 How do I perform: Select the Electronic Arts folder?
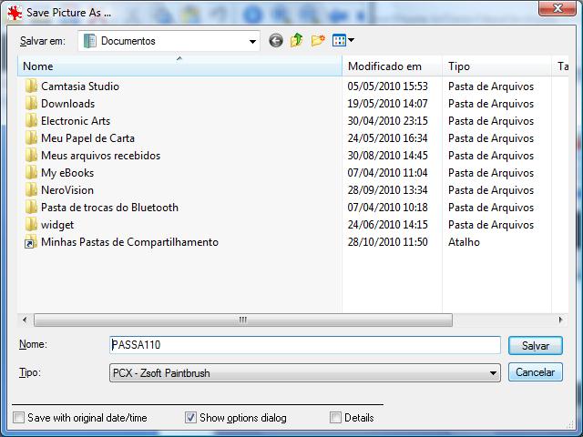(x=76, y=121)
